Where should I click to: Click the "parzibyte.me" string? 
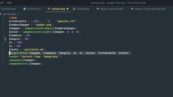(x=34, y=50)
